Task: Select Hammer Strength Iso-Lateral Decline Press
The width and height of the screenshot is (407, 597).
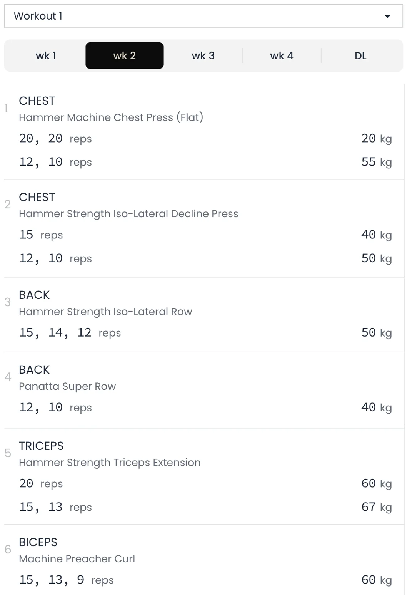Action: [x=128, y=214]
